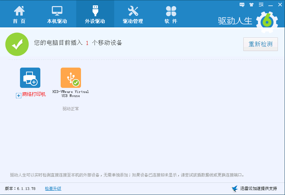The height and width of the screenshot is (195, 285).
Task: Click the network printer icon
Action: point(30,78)
